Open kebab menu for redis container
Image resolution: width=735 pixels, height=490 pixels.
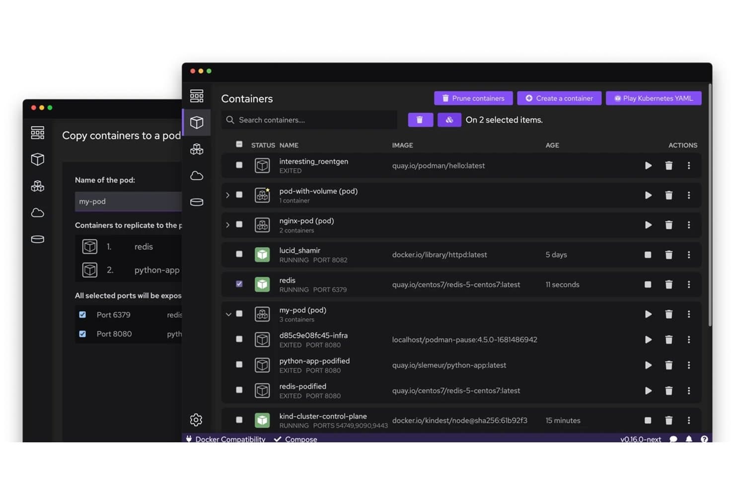click(689, 284)
